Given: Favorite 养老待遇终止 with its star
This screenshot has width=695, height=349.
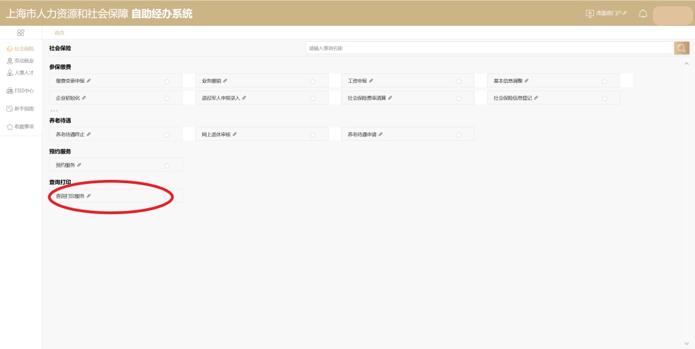Looking at the screenshot, I should [x=167, y=134].
